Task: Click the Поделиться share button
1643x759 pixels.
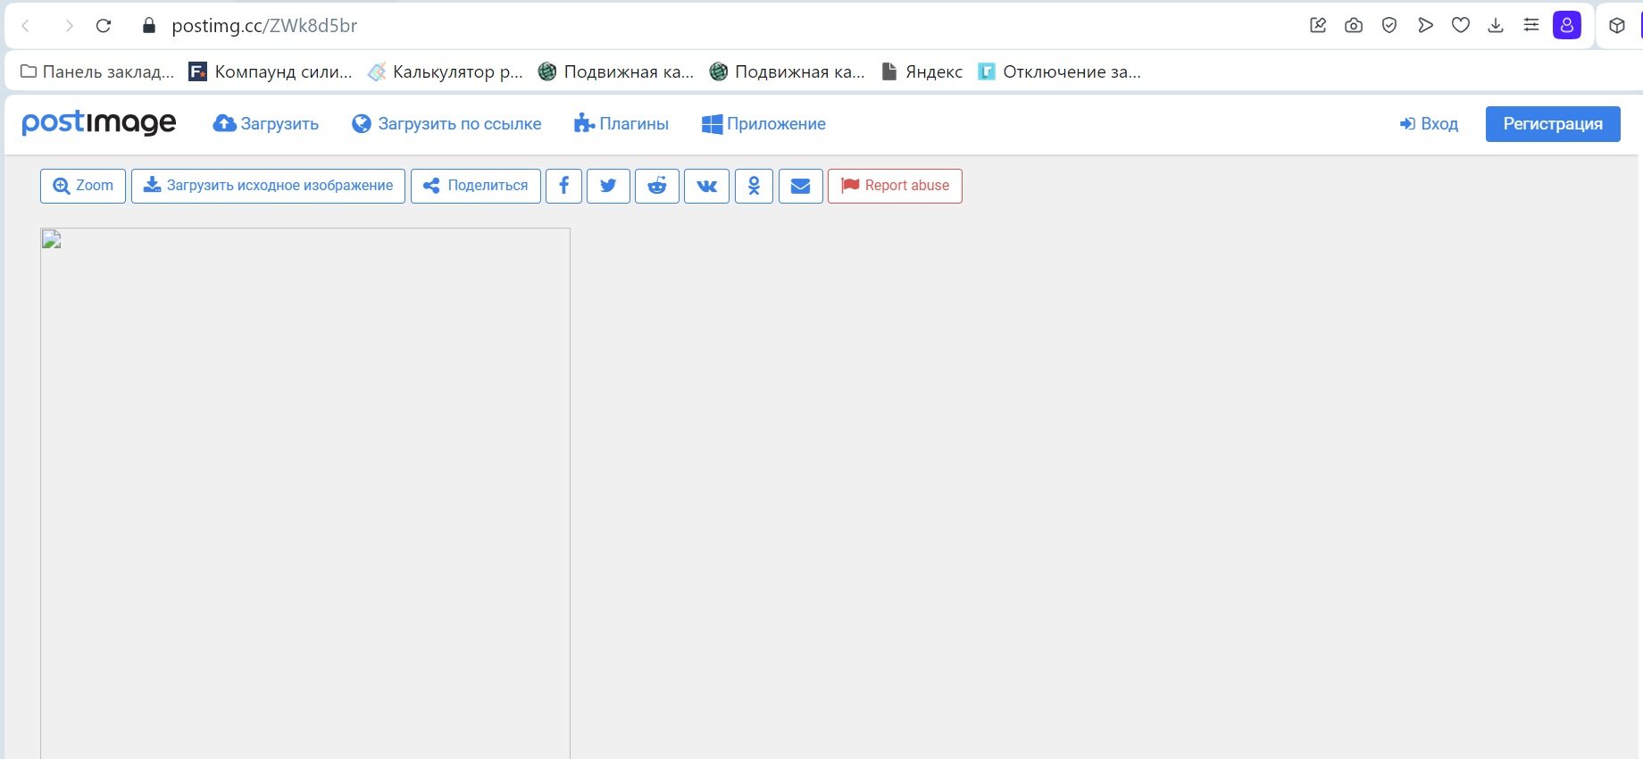Action: (x=476, y=186)
